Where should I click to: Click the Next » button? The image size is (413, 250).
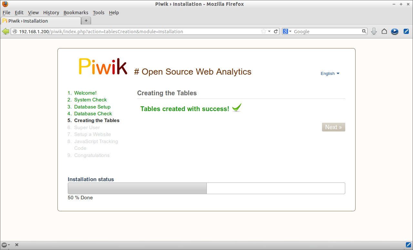333,127
